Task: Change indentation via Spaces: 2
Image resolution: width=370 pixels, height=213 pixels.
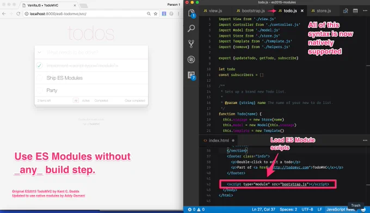Action: (288, 209)
